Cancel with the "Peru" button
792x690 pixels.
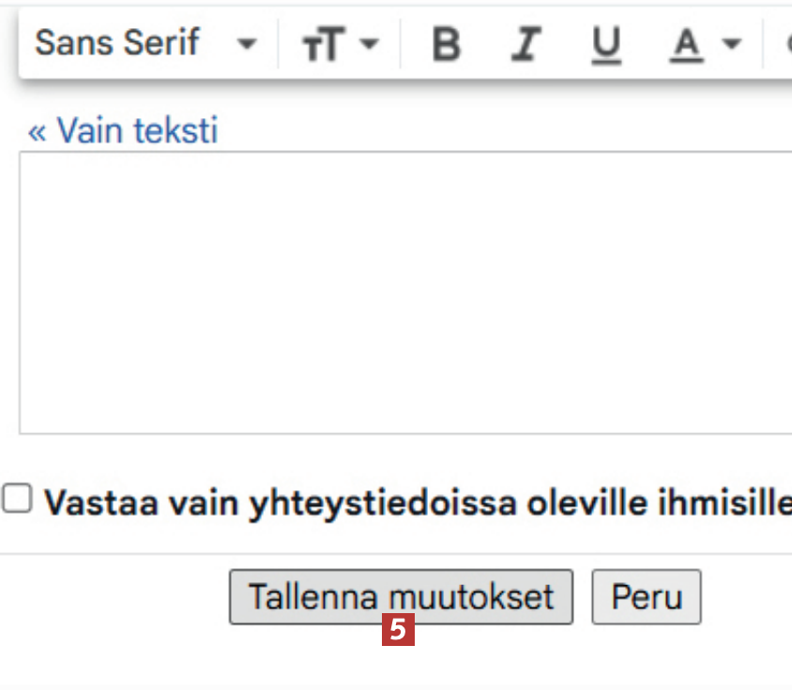(x=647, y=597)
